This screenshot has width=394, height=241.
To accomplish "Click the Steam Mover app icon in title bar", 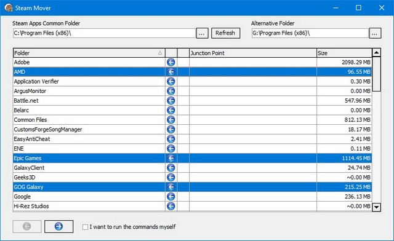I will point(9,8).
